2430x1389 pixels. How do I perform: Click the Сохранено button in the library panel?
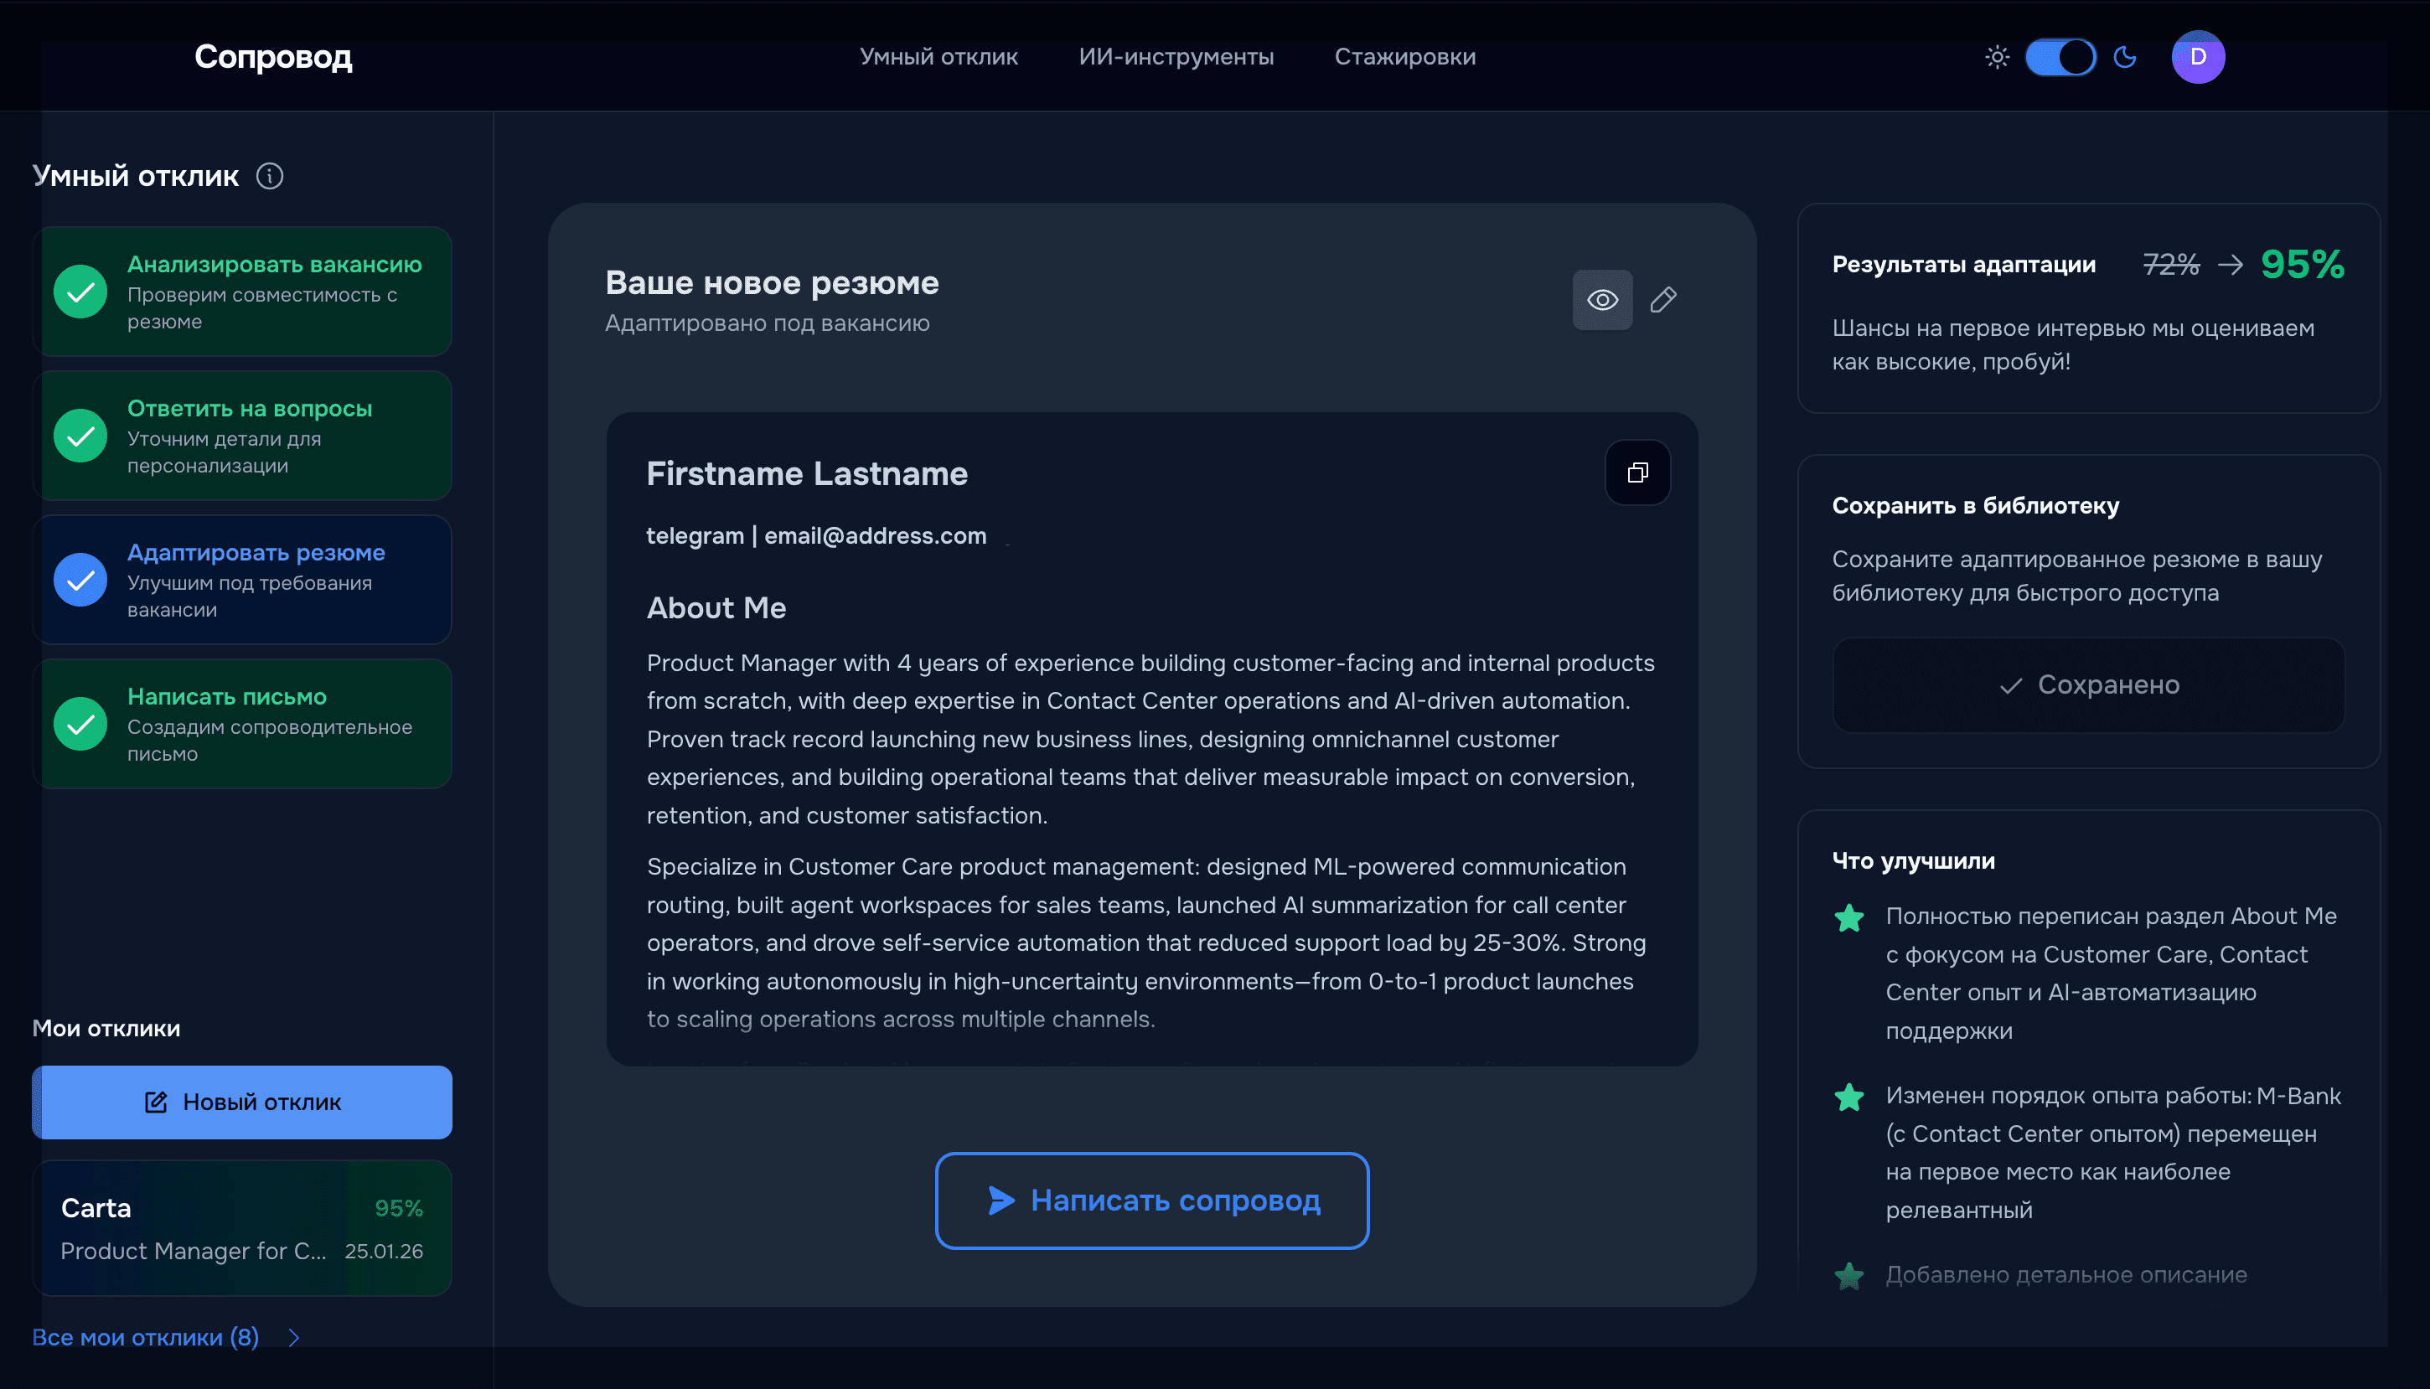2088,684
